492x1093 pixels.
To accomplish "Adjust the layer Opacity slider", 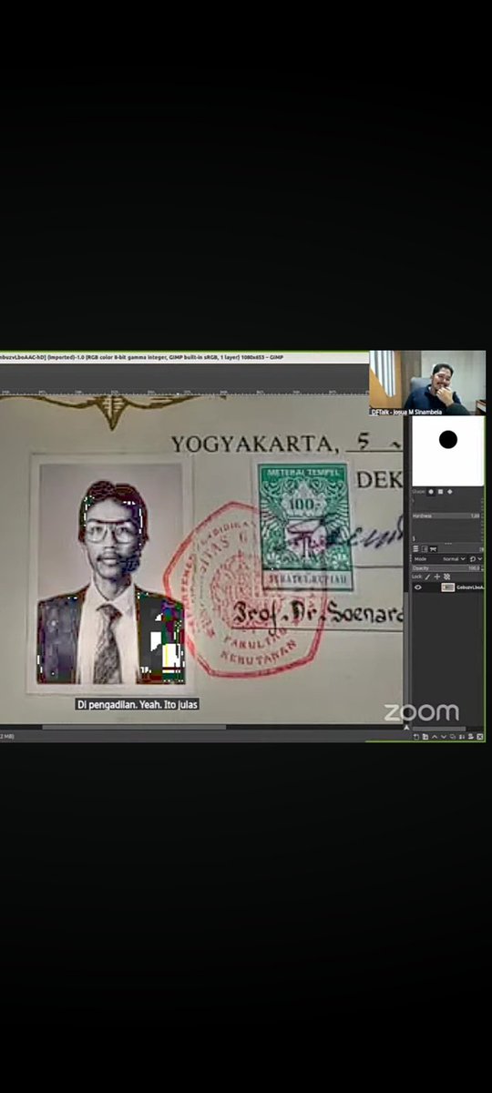I will tap(446, 568).
